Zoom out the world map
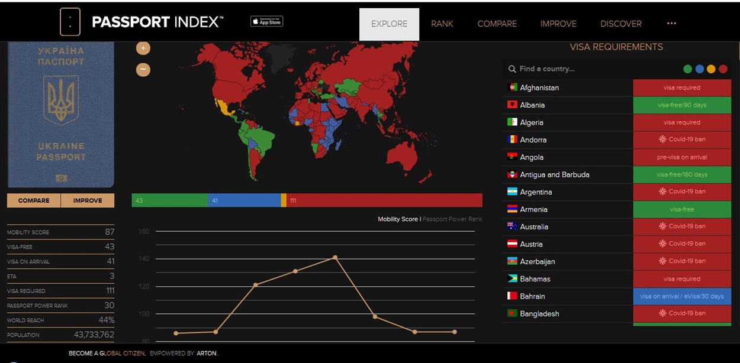 [x=143, y=70]
